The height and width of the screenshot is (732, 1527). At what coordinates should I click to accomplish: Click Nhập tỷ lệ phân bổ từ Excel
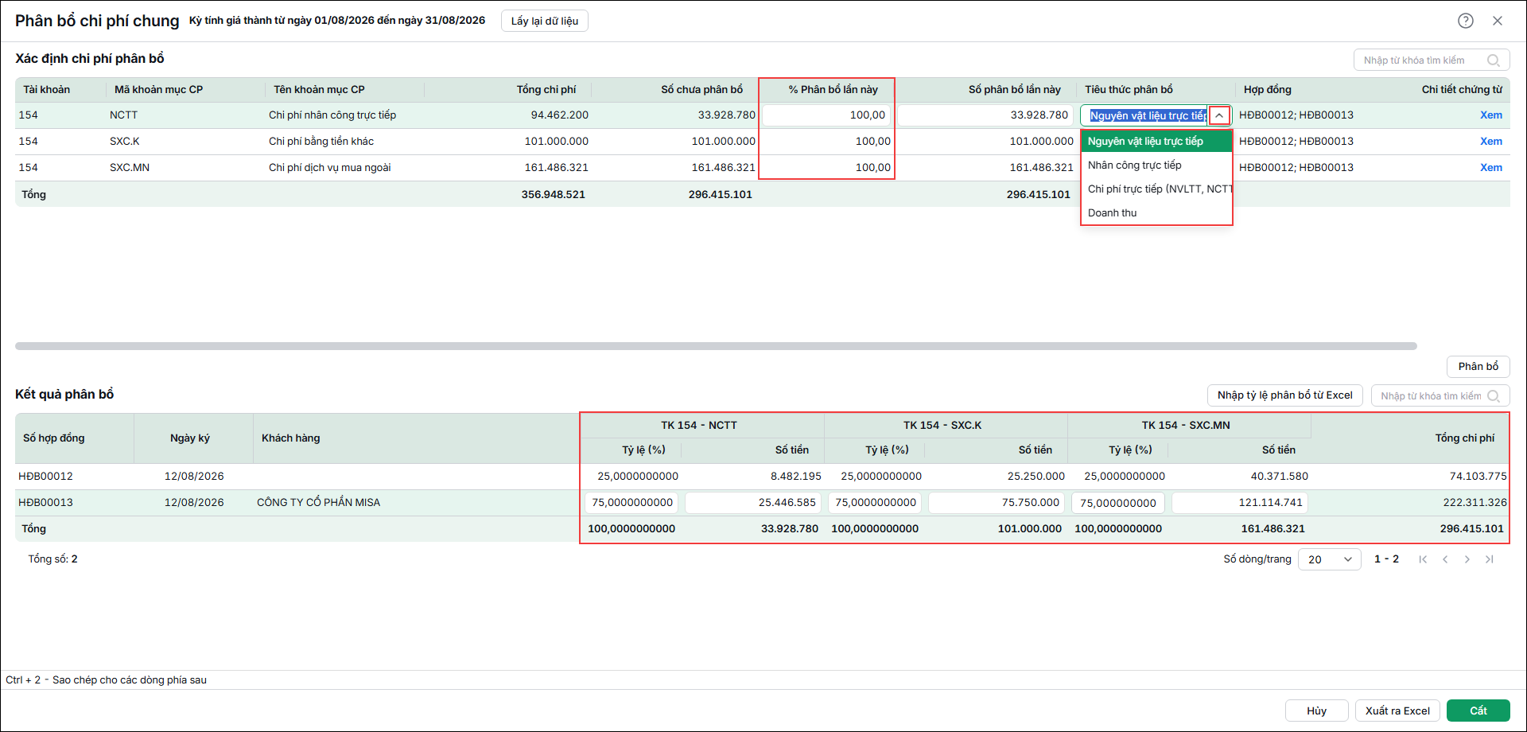(x=1284, y=395)
